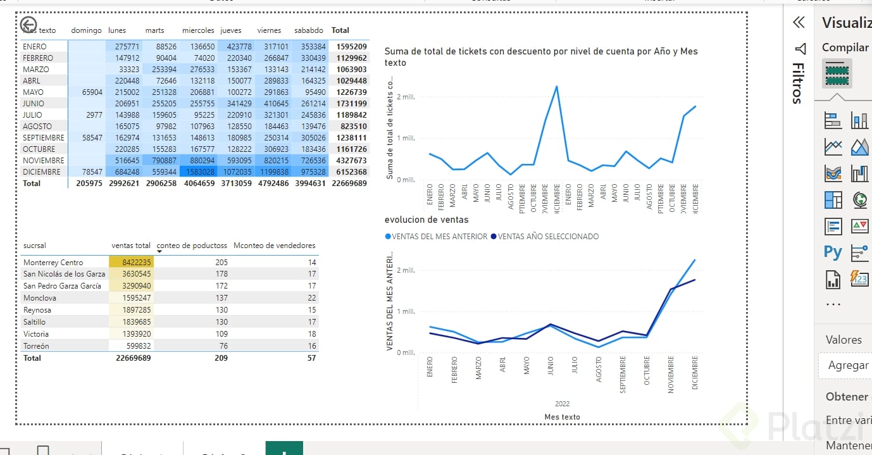Select the Monterrey Centro table row
Image resolution: width=872 pixels, height=455 pixels.
(x=53, y=263)
